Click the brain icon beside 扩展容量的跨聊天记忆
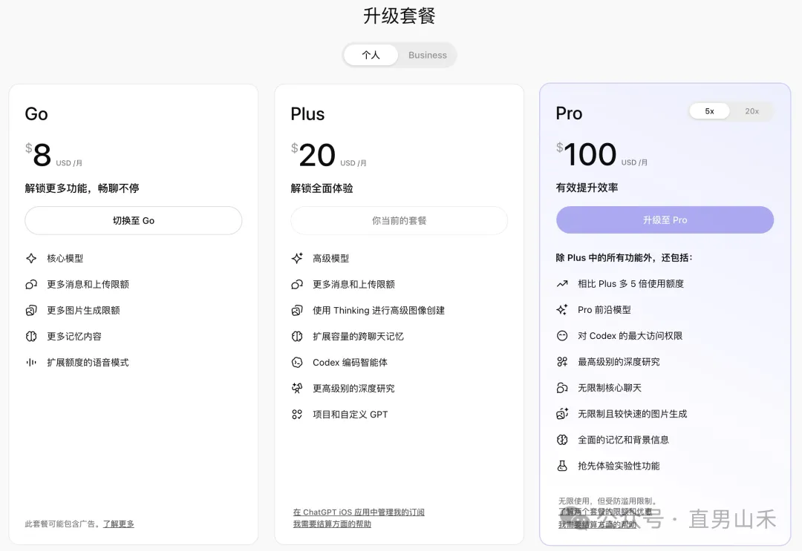802x551 pixels. pyautogui.click(x=297, y=337)
